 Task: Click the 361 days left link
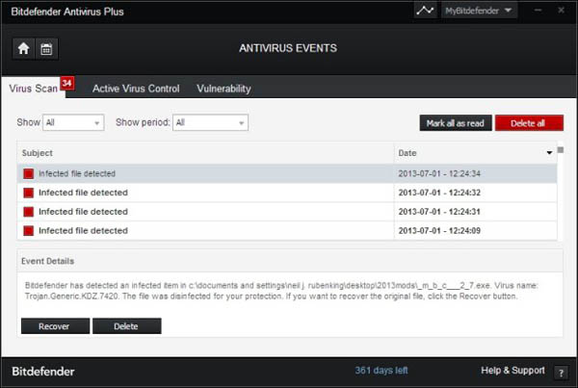pyautogui.click(x=381, y=371)
